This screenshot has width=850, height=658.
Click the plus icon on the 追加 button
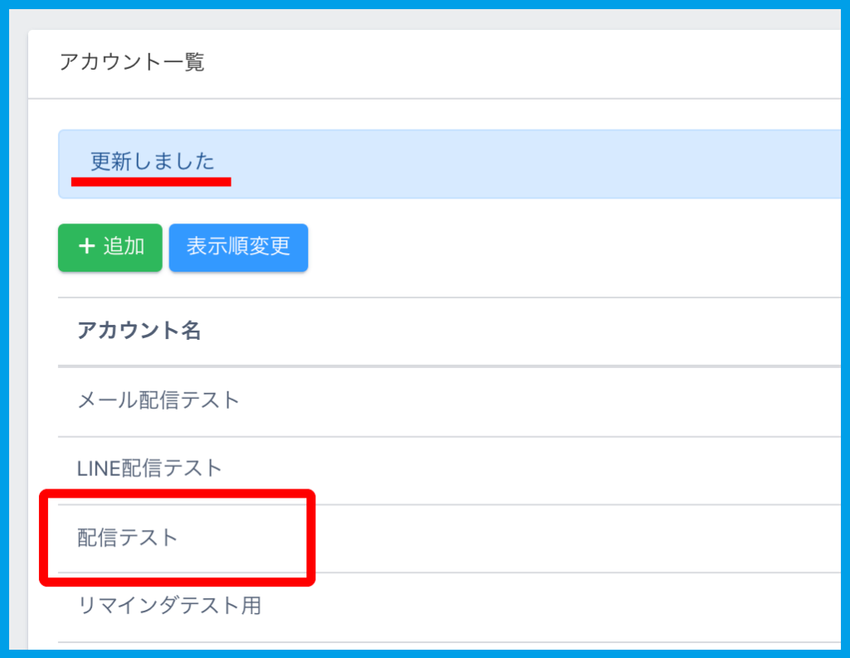tap(85, 247)
